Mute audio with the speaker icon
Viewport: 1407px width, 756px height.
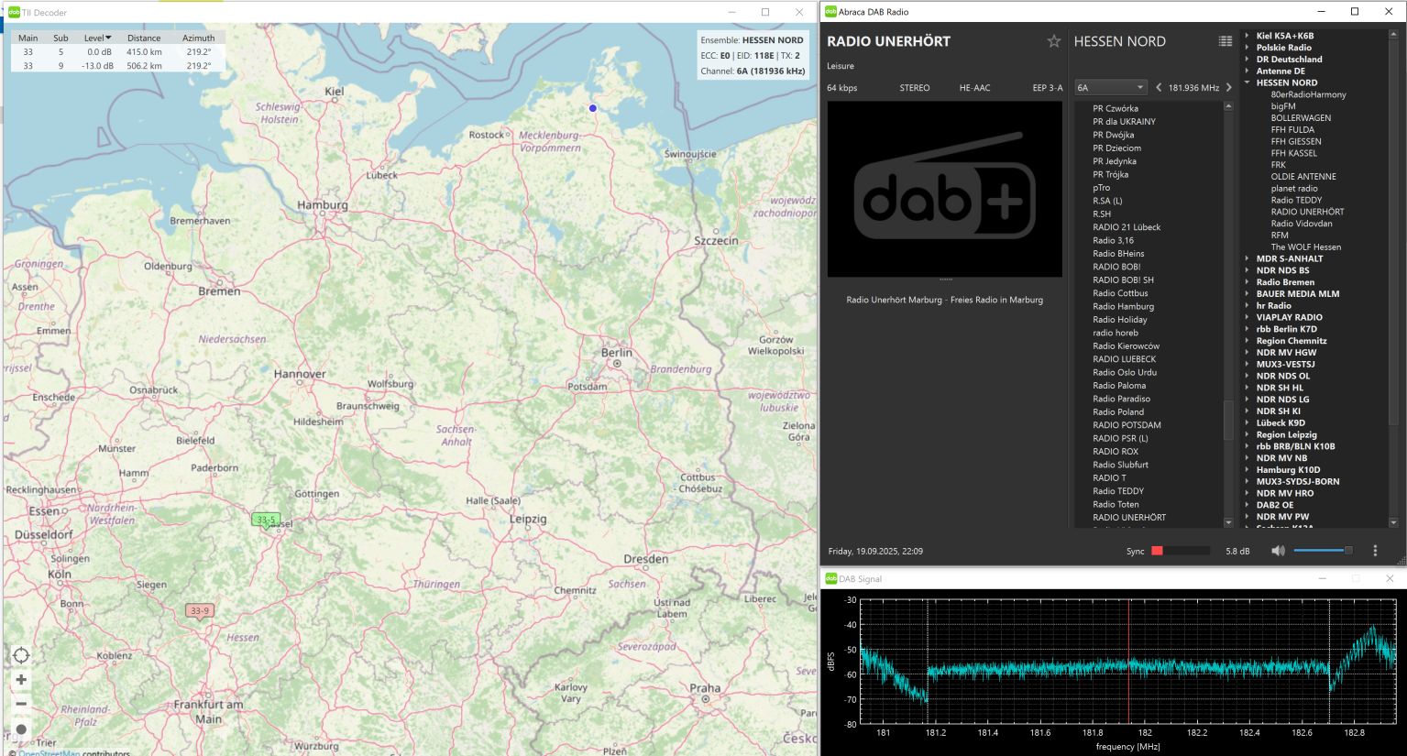pos(1278,551)
